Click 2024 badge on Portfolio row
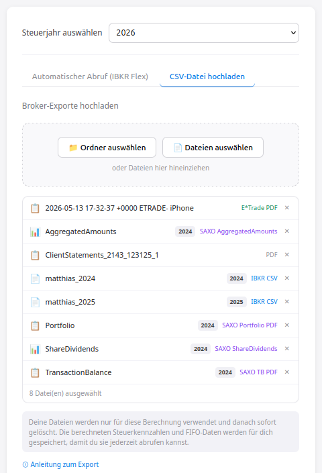 (x=208, y=326)
